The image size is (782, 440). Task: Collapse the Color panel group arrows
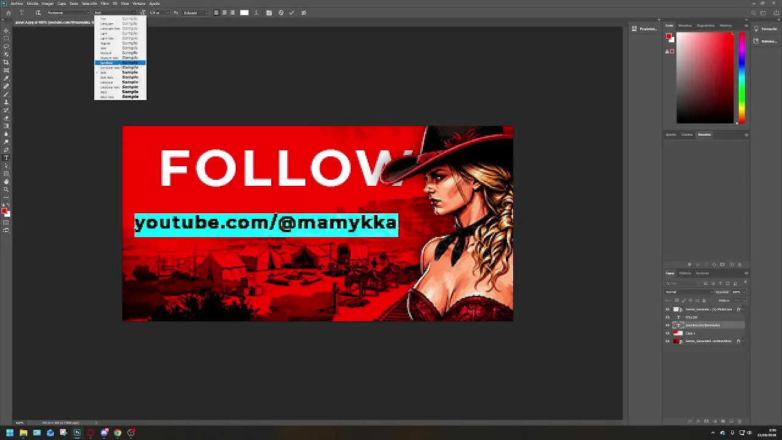(x=747, y=21)
